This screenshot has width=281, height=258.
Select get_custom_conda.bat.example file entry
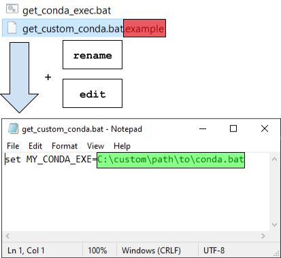point(84,28)
